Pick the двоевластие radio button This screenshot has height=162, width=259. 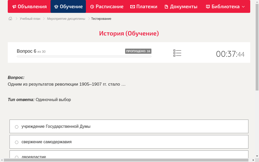17,157
